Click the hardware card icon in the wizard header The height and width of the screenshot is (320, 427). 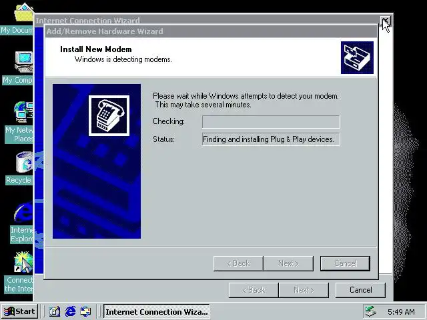coord(357,57)
